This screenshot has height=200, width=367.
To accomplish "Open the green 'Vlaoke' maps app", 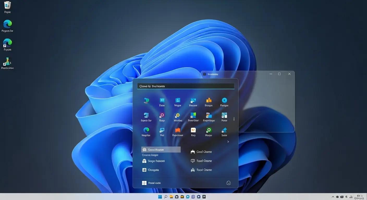I will [x=209, y=130].
